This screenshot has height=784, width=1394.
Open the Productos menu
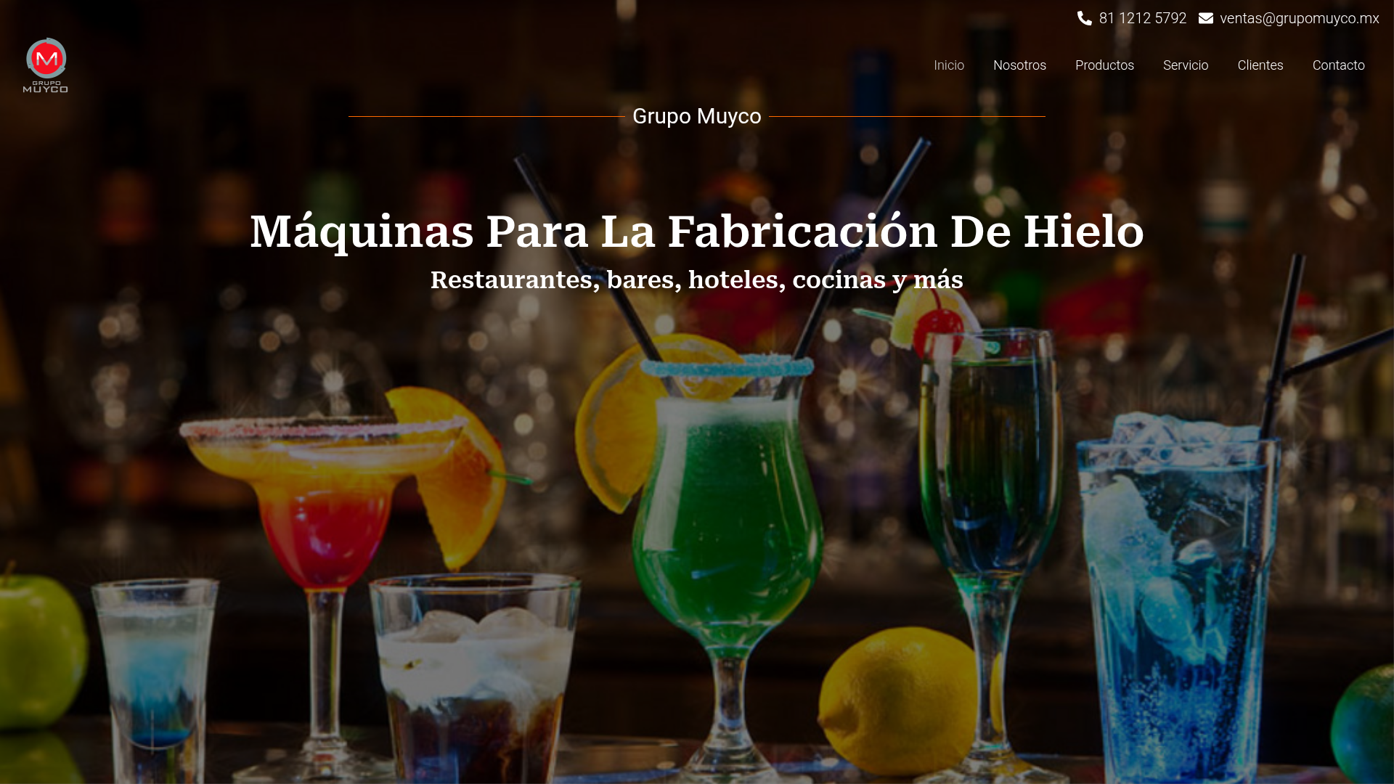[1104, 65]
